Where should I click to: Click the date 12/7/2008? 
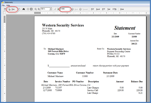(x=47, y=90)
